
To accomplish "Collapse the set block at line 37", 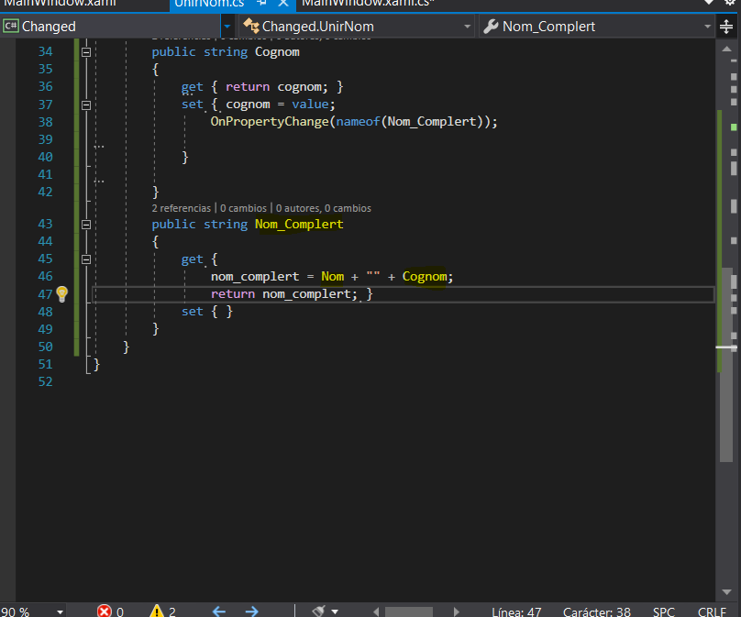I will pos(87,105).
